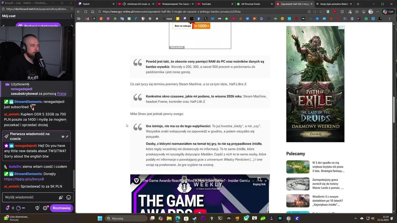Screen dimensions: 397x223
Task: Open the christmas lofi music tab
Action: pyautogui.click(x=136, y=4)
